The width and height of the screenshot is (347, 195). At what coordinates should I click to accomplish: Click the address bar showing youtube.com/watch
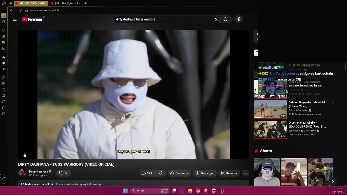tap(44, 10)
